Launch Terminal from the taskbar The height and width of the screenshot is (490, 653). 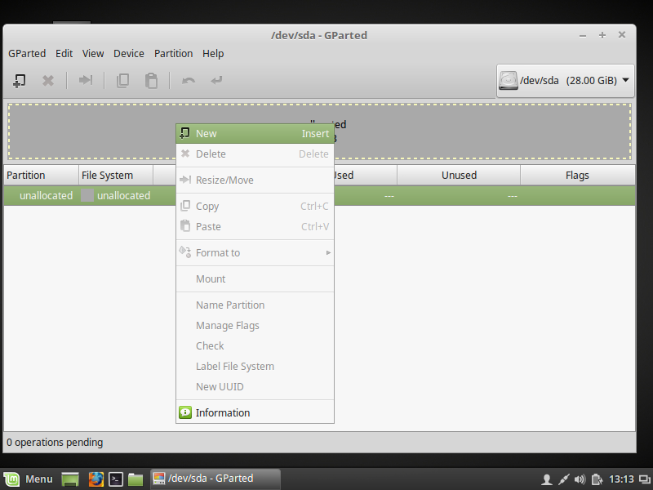(116, 479)
